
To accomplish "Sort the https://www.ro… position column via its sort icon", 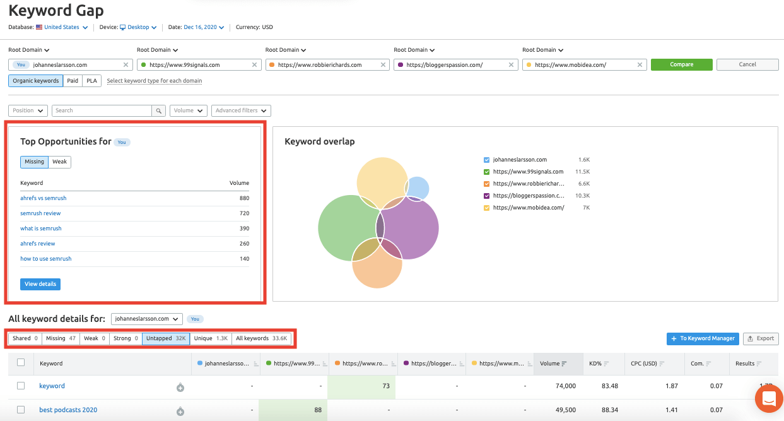I will (392, 364).
